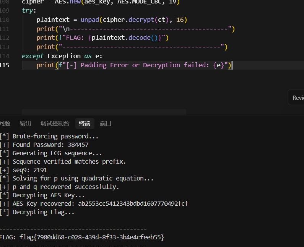Click line number 110 in the gutter

click(x=5, y=19)
